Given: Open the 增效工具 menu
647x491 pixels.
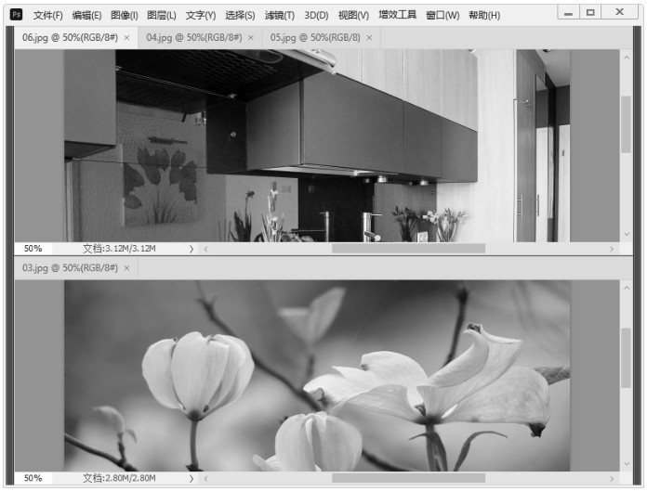Looking at the screenshot, I should pos(397,15).
